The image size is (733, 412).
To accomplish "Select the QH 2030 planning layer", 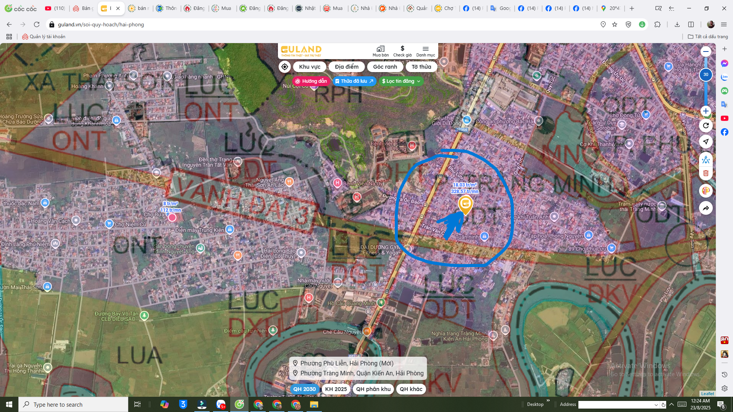I will (x=304, y=389).
